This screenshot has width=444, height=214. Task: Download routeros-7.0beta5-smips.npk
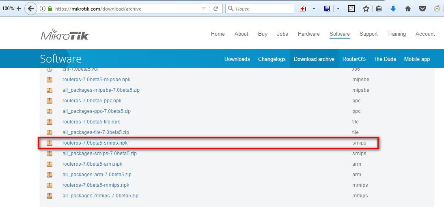tap(95, 143)
